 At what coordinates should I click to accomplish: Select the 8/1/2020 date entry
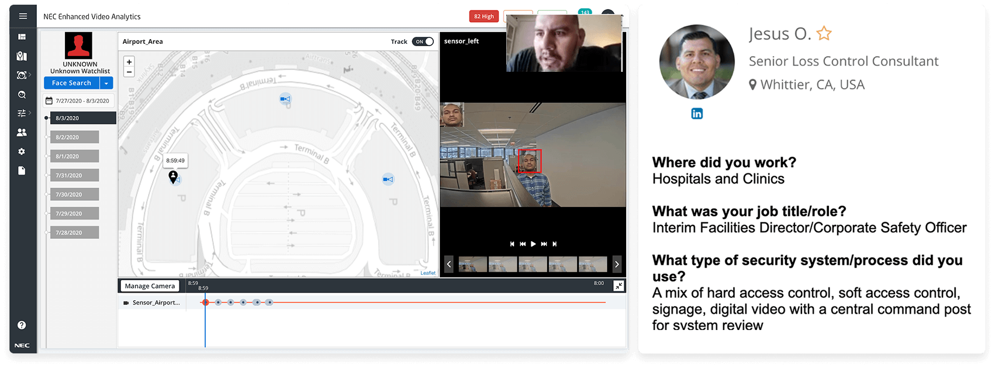(x=74, y=157)
